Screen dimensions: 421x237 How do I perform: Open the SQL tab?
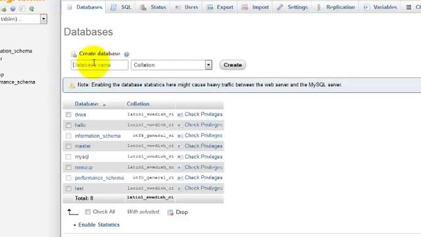point(121,7)
